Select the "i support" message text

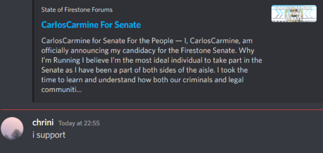(49, 135)
